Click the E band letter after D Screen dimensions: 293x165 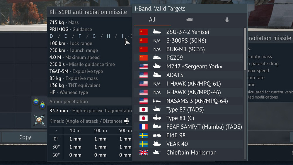point(65,36)
